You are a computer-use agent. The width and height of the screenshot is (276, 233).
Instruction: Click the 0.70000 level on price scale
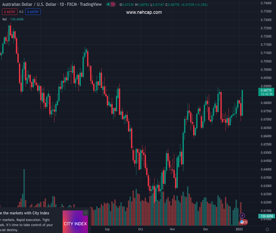tap(266, 70)
